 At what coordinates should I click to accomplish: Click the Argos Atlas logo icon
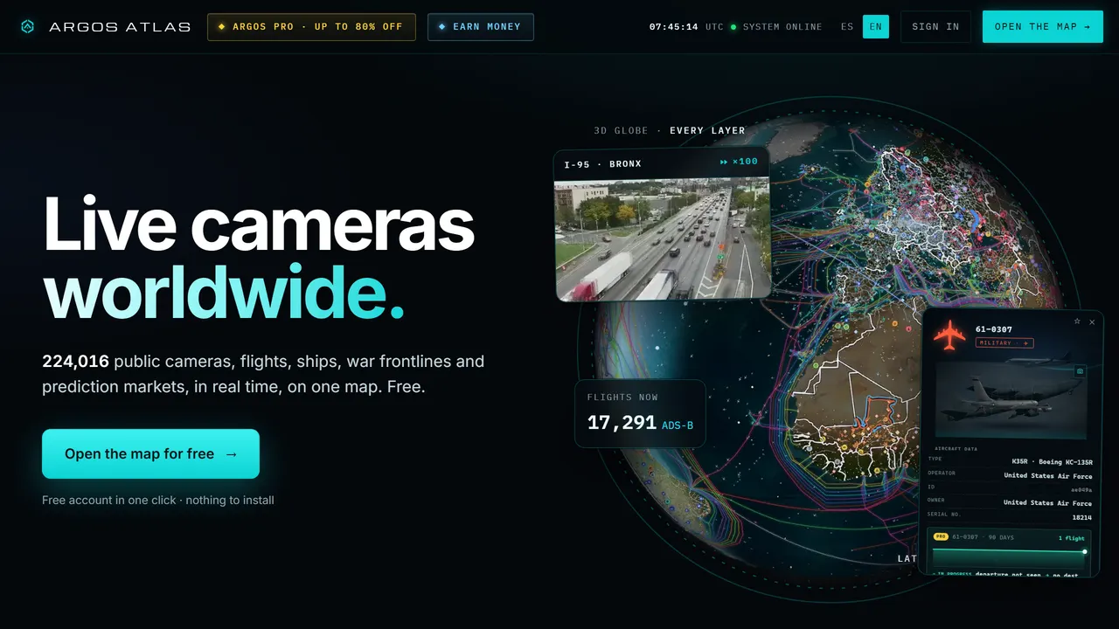click(x=28, y=27)
